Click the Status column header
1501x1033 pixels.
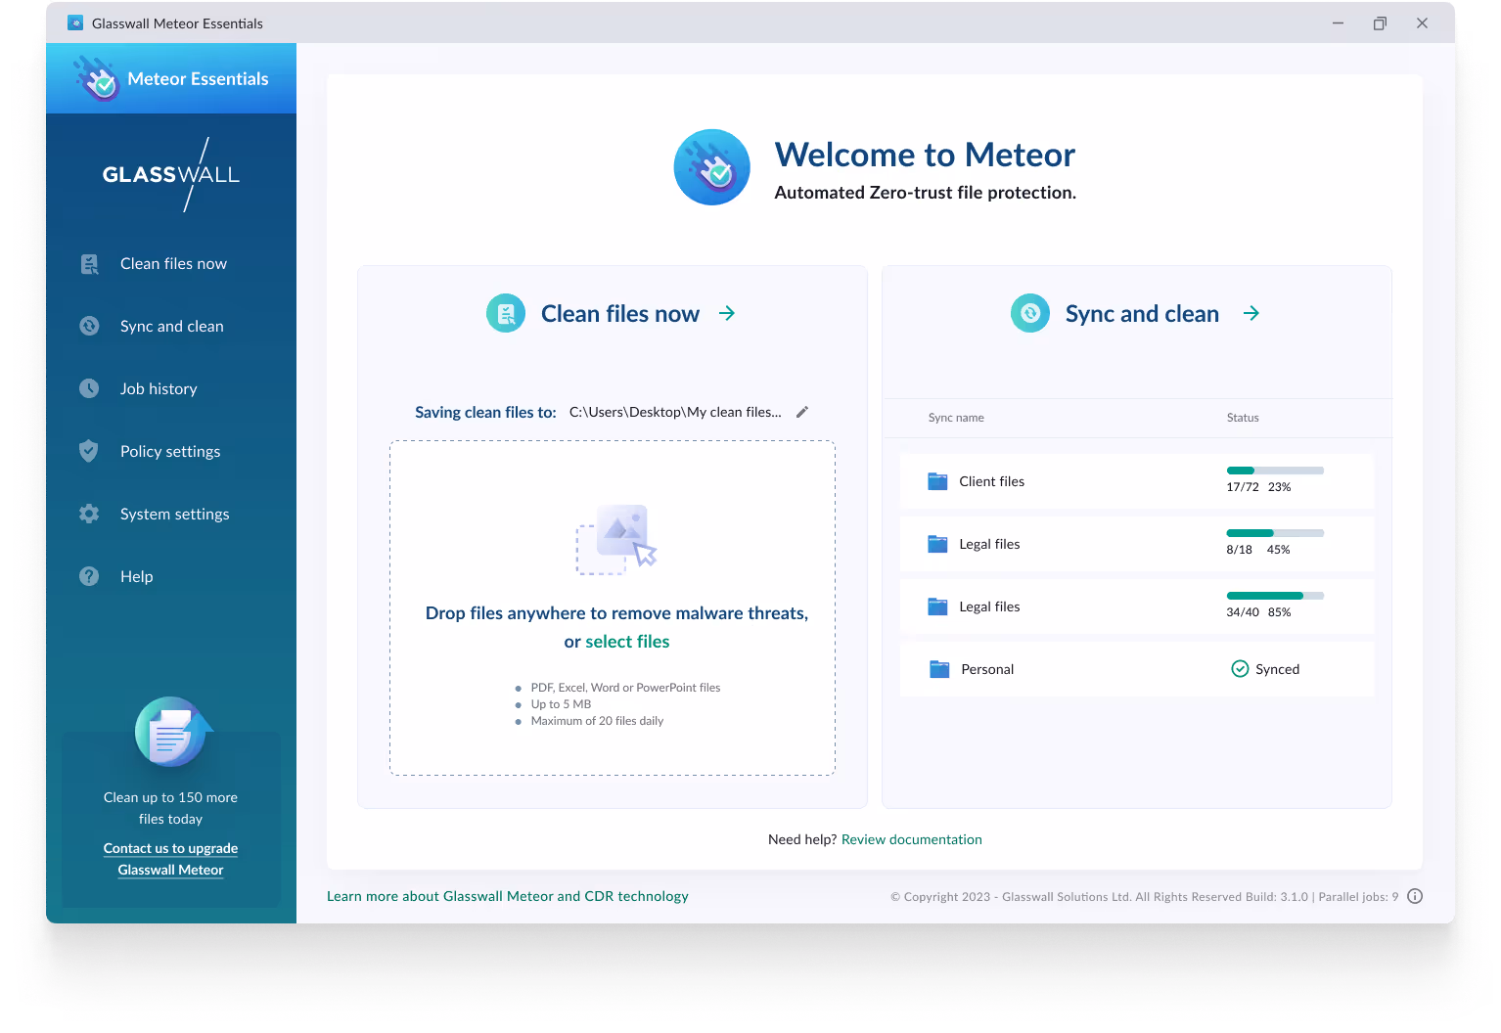pos(1243,418)
